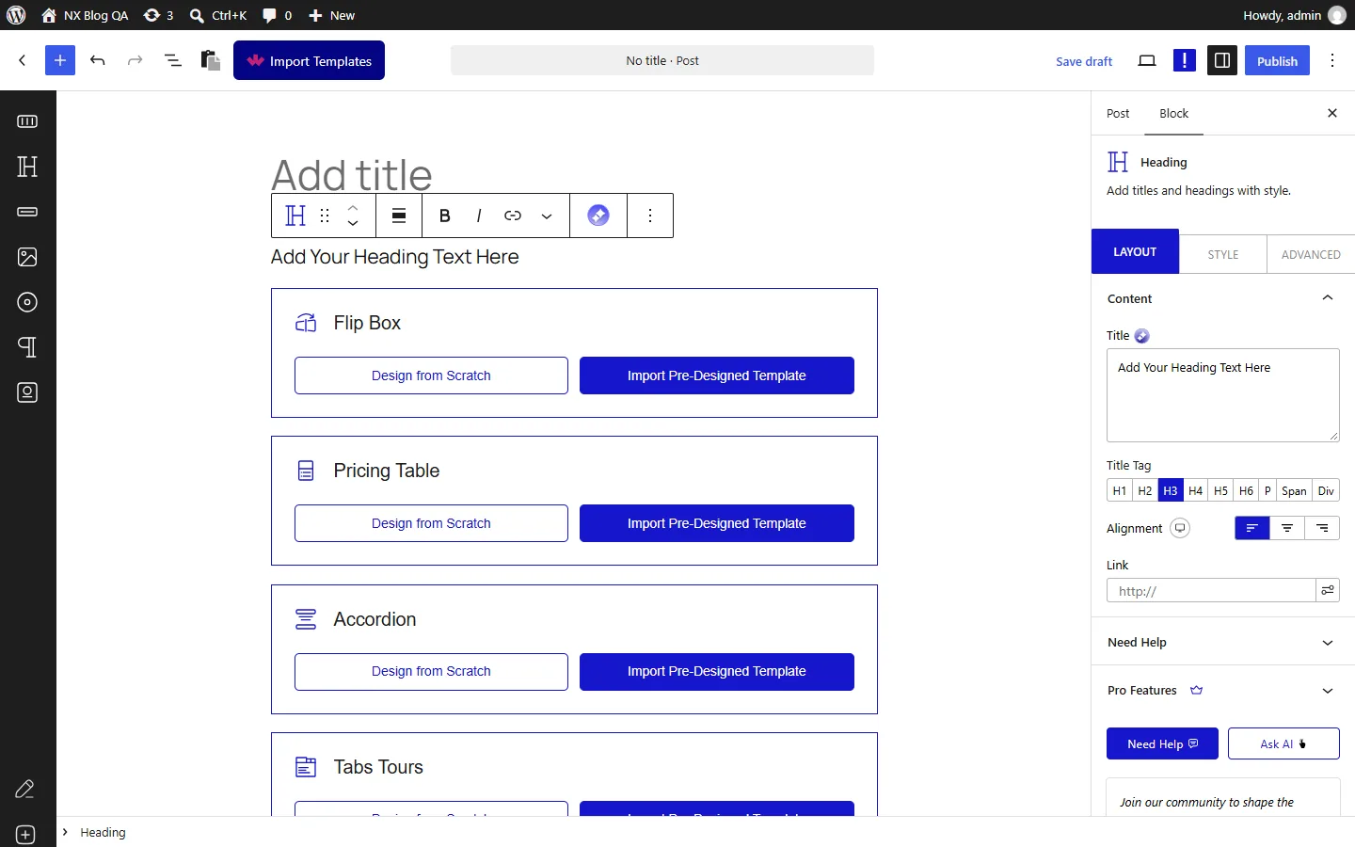Toggle the block inserter plus button

[x=60, y=60]
